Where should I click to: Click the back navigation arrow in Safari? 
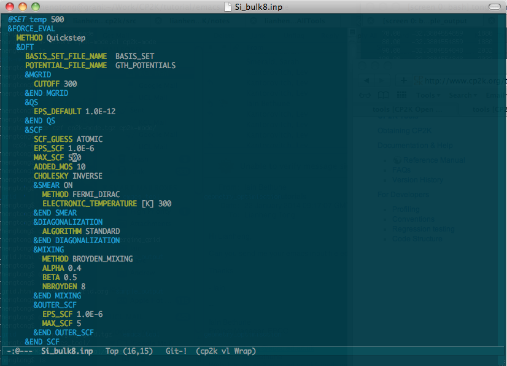coord(366,80)
